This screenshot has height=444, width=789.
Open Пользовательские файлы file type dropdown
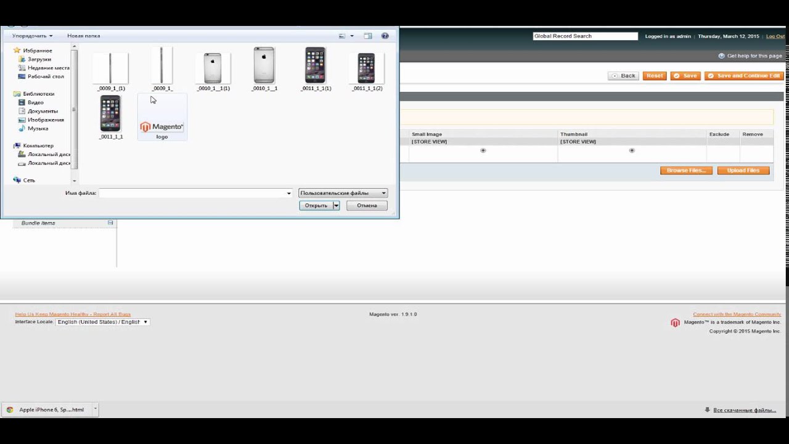pyautogui.click(x=343, y=193)
